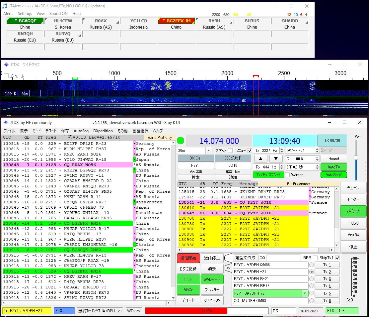Increase Tx frequency with spinner up arrow
369x317 pixels.
282,149
